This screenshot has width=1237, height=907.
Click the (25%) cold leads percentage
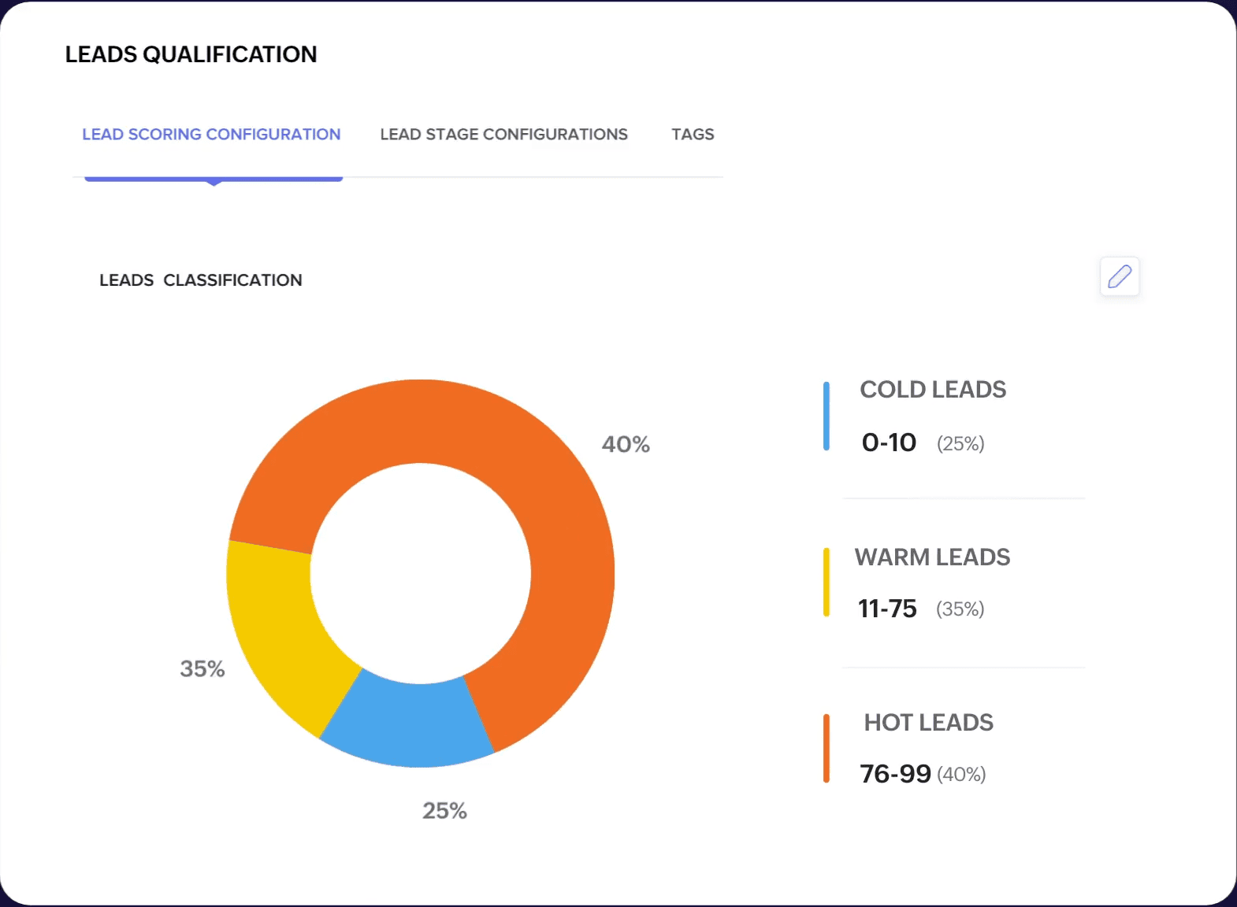click(960, 444)
